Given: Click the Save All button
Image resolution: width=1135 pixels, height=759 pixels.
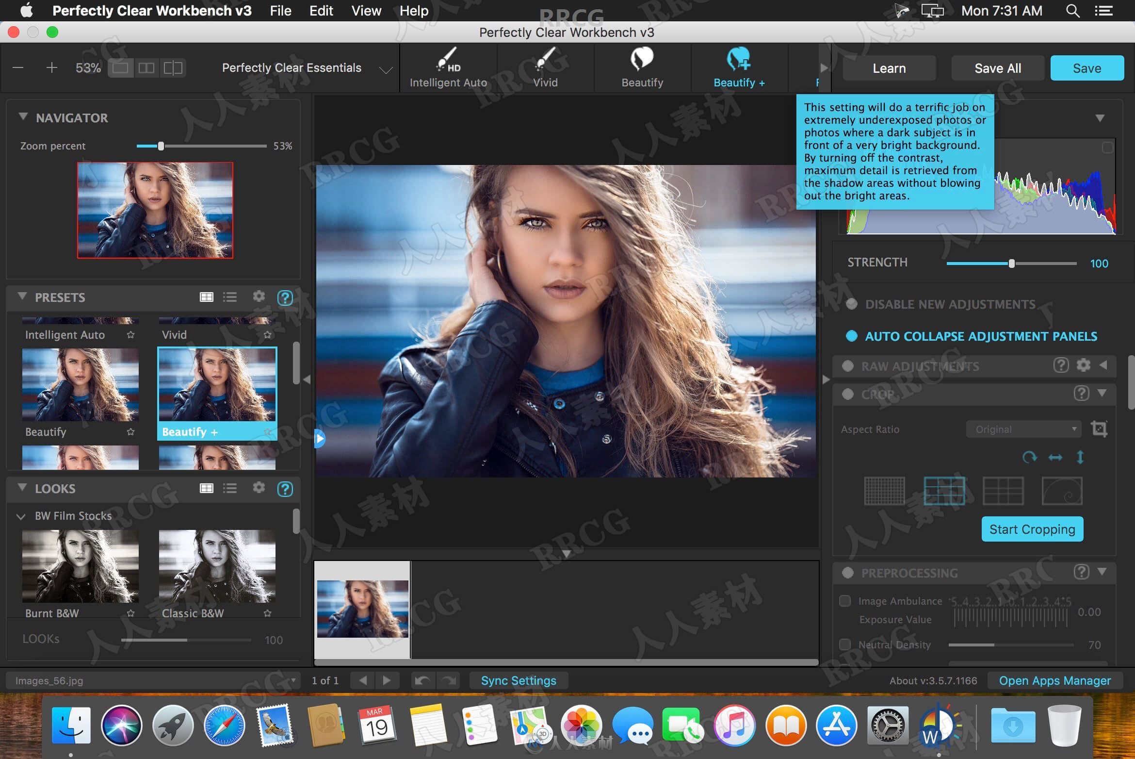Looking at the screenshot, I should [x=997, y=68].
